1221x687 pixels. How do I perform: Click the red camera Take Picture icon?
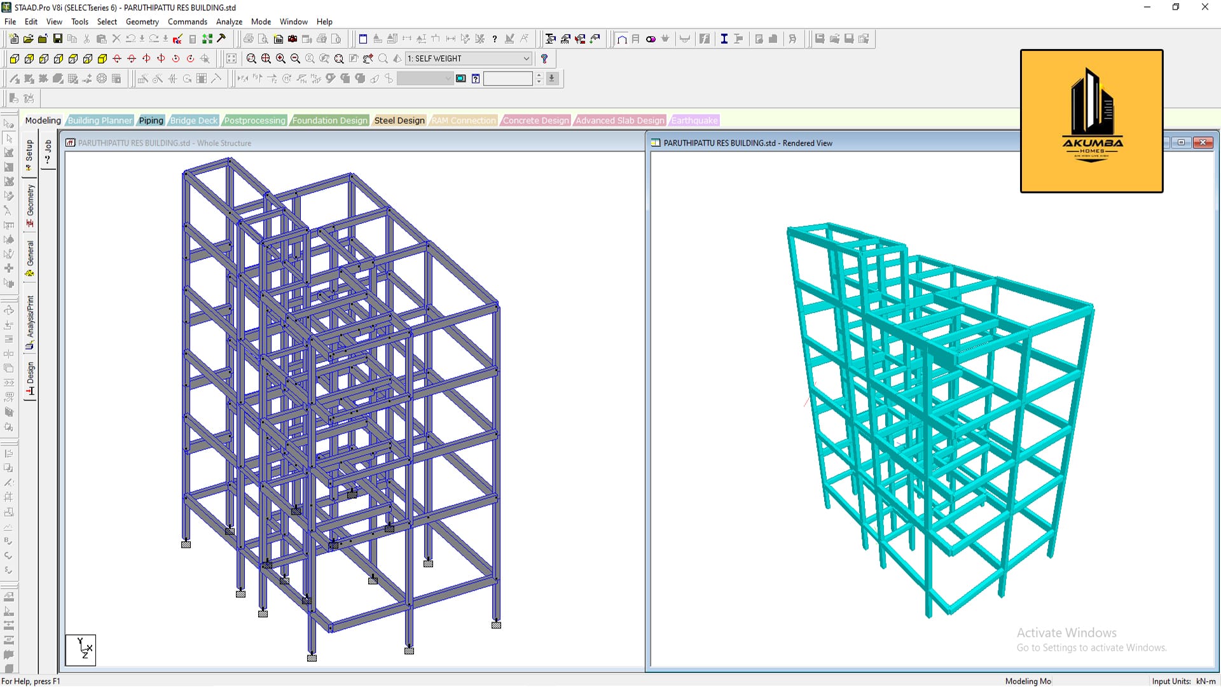click(293, 39)
